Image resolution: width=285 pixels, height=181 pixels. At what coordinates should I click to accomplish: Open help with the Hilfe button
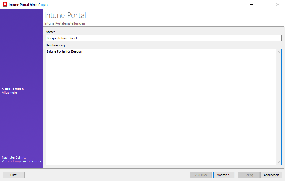pos(14,175)
